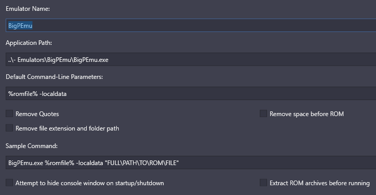This screenshot has width=376, height=195.
Task: Click the Remove space before ROM label
Action: 307,114
